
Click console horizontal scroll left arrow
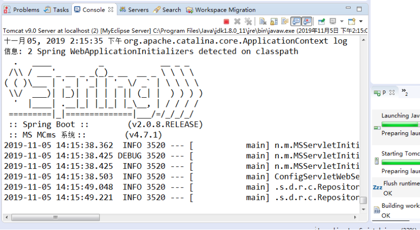click(x=7, y=217)
